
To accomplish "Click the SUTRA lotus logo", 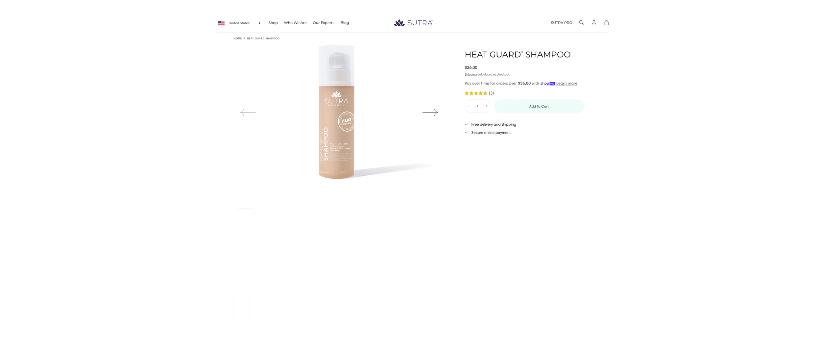I will [413, 23].
